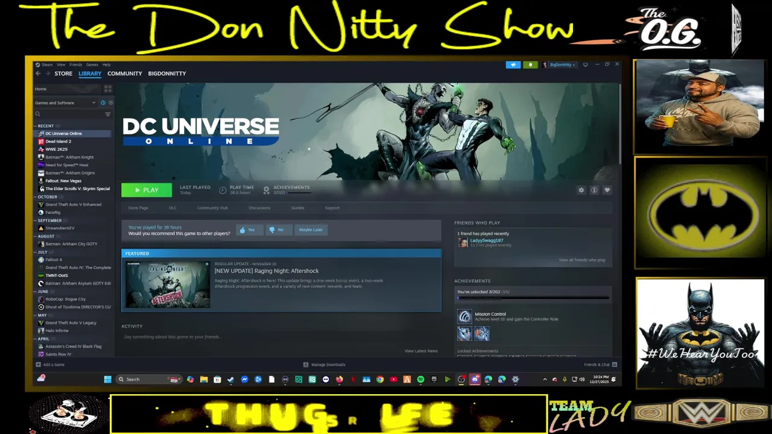
Task: Open the Windows Start menu
Action: click(107, 379)
